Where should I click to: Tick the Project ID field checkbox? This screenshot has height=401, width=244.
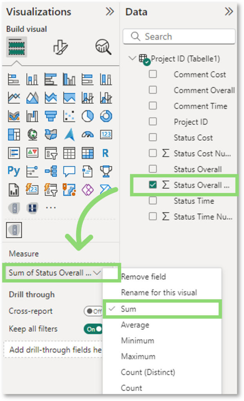pyautogui.click(x=153, y=122)
